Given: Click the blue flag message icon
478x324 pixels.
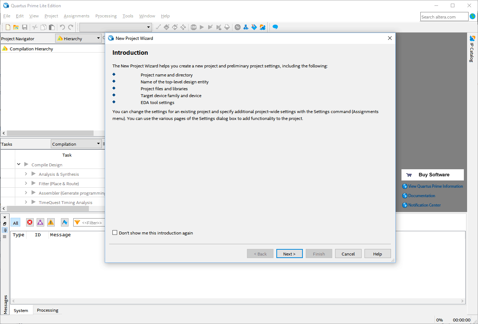Looking at the screenshot, I should click(x=65, y=223).
